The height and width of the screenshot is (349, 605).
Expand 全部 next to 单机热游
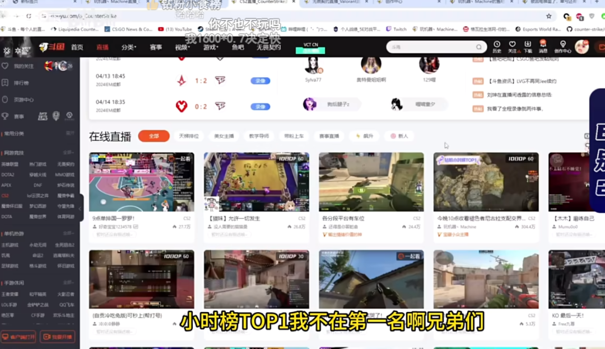pyautogui.click(x=68, y=233)
